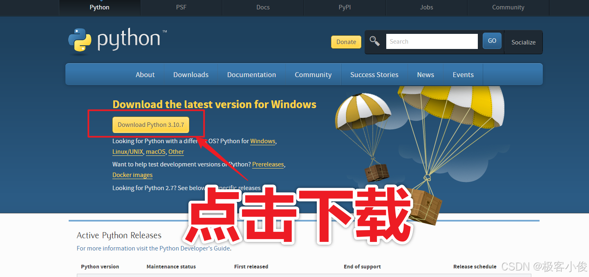The height and width of the screenshot is (277, 589).
Task: Follow the macOS link
Action: 156,152
